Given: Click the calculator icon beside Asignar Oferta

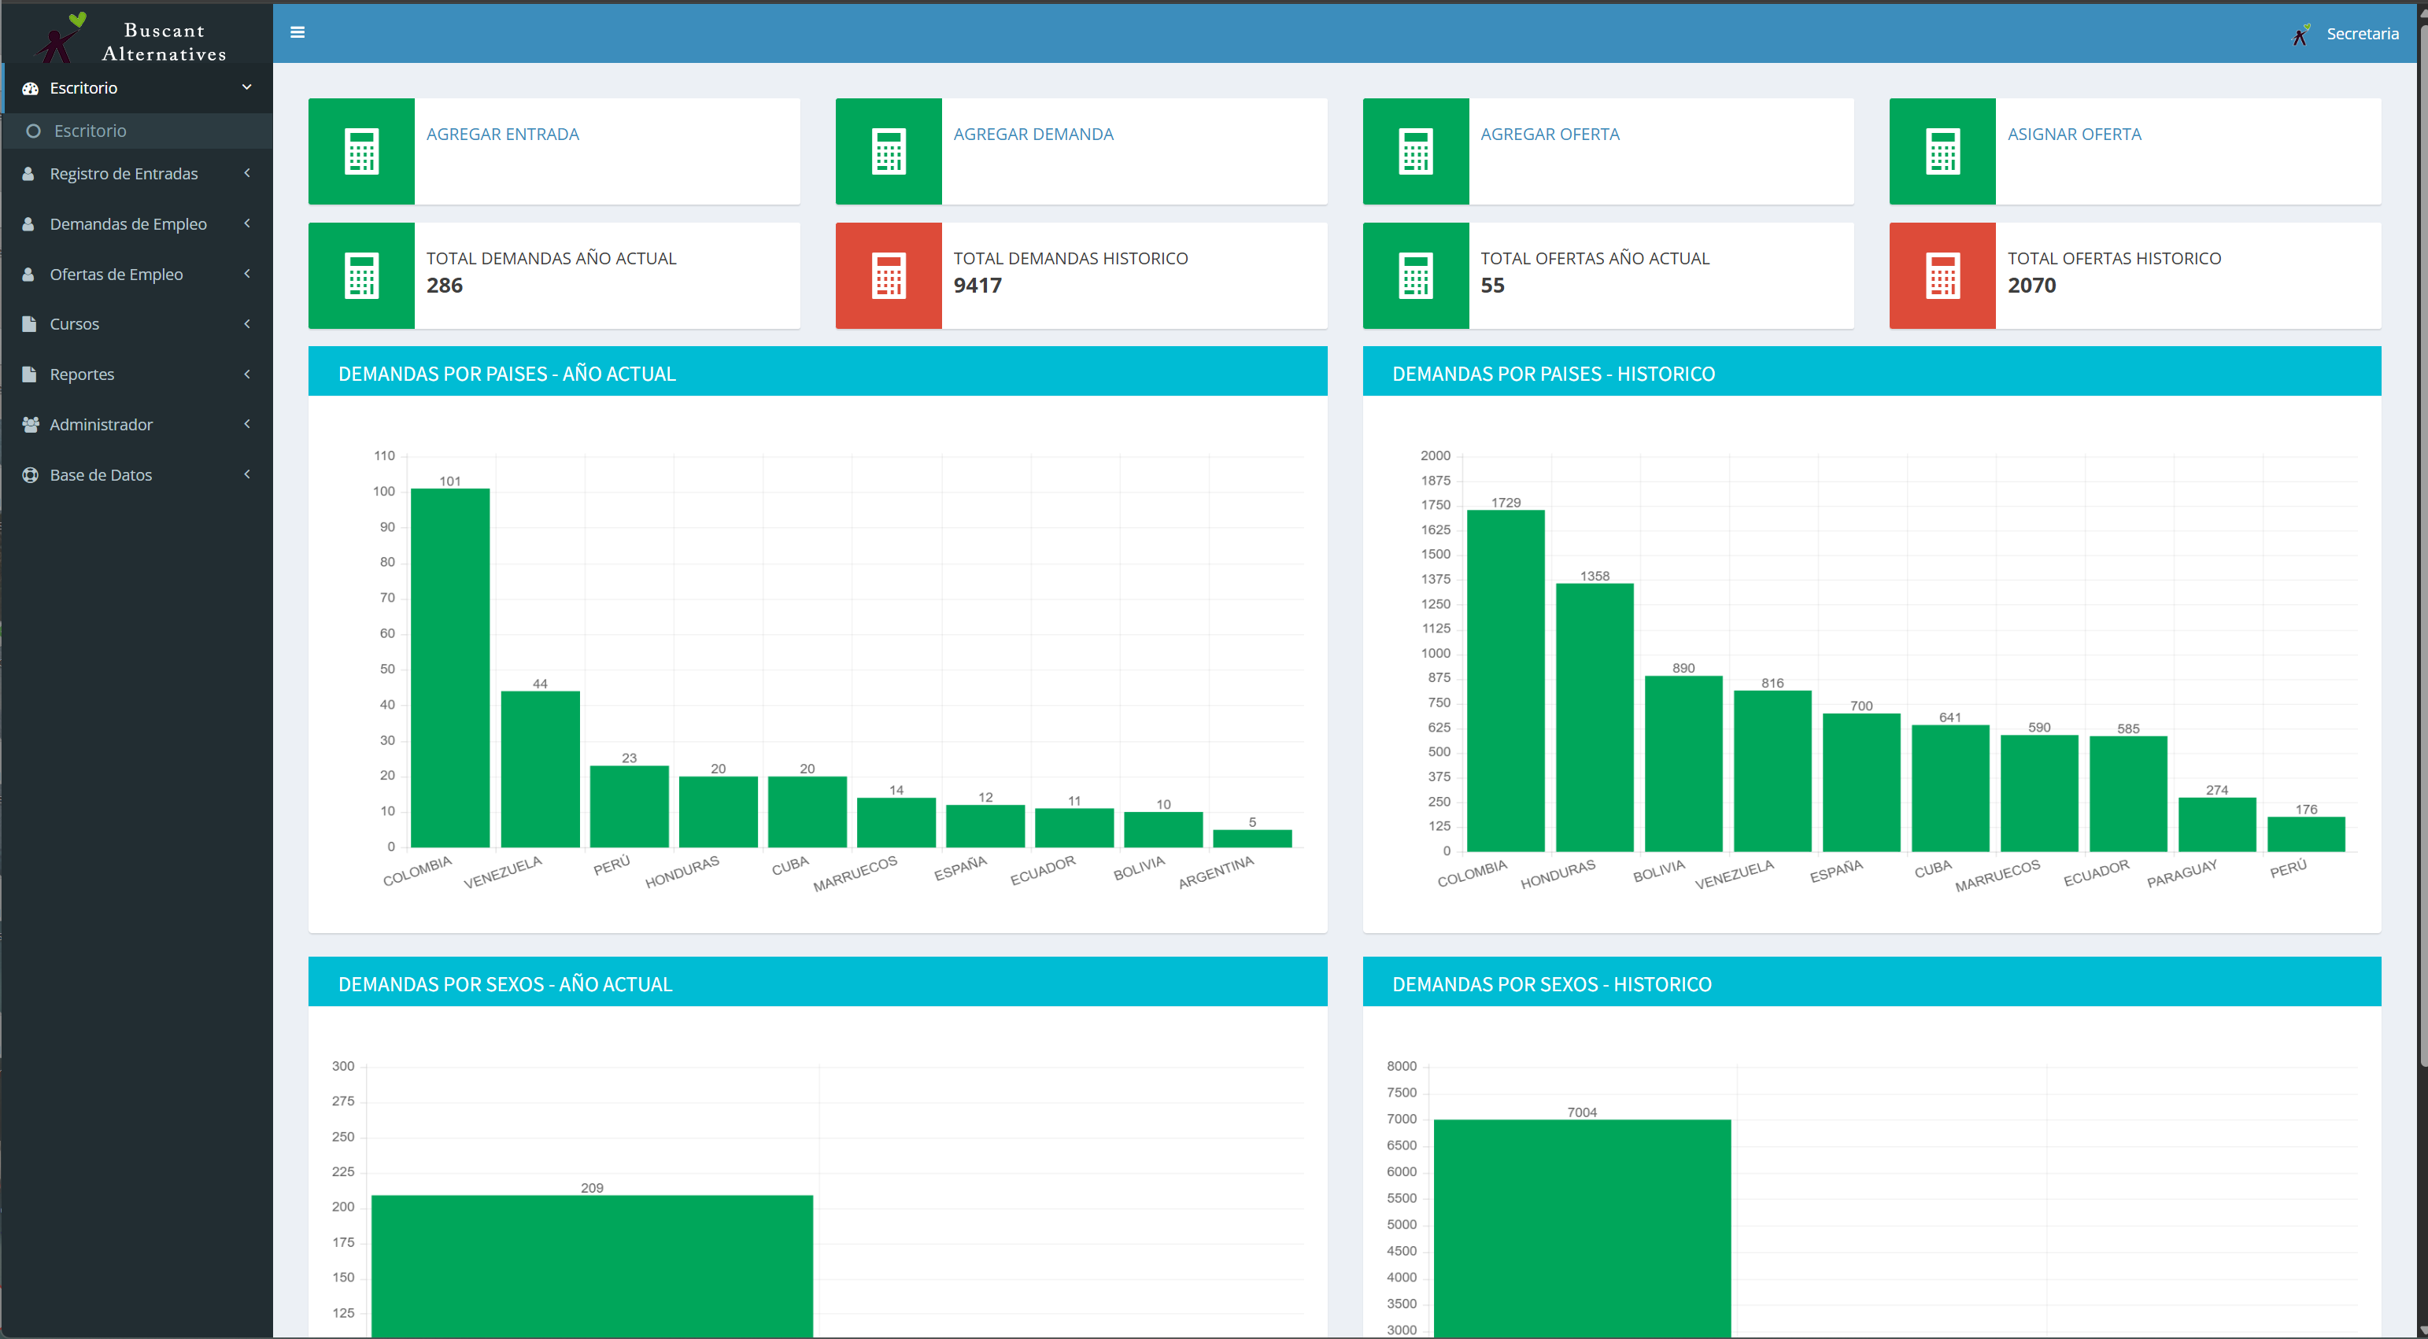Looking at the screenshot, I should click(x=1942, y=151).
